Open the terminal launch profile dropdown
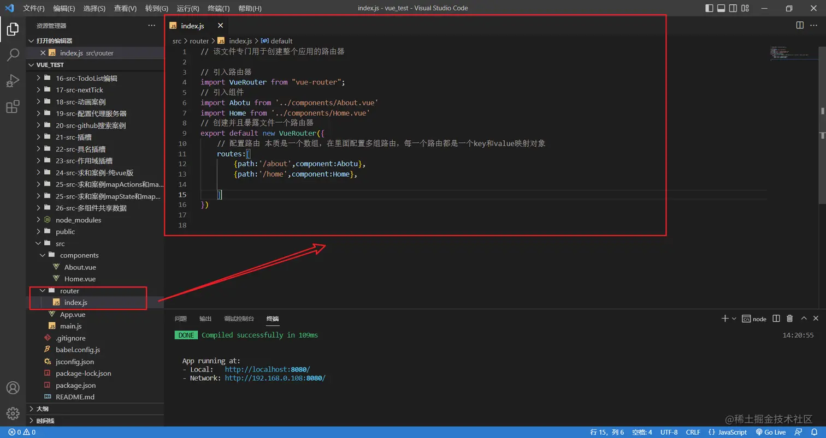 click(734, 319)
